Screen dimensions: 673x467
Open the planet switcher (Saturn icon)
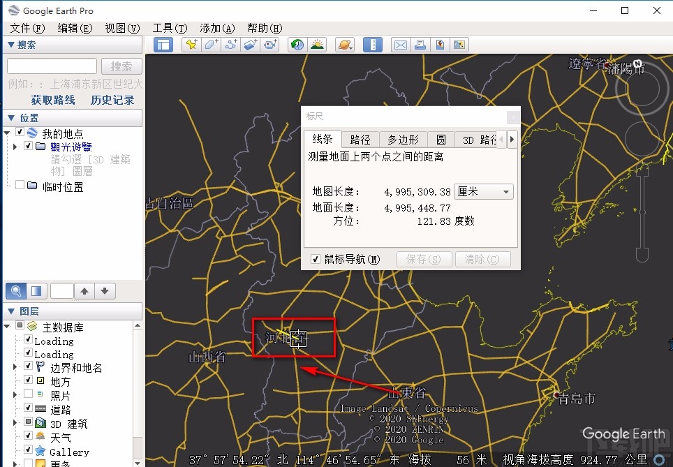click(x=345, y=45)
